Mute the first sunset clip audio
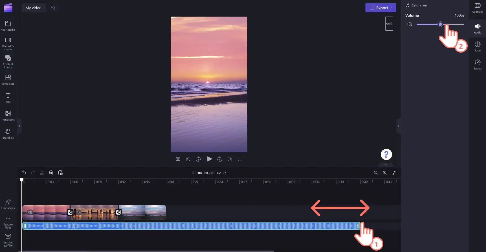Image resolution: width=486 pixels, height=252 pixels. 30,212
